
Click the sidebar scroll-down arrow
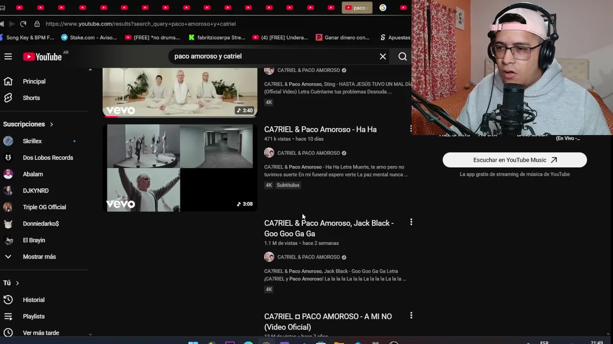[90, 334]
